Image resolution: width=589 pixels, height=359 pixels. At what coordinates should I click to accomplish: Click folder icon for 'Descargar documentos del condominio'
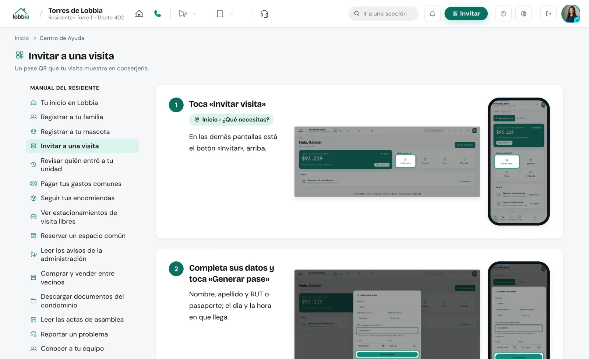[x=33, y=301]
